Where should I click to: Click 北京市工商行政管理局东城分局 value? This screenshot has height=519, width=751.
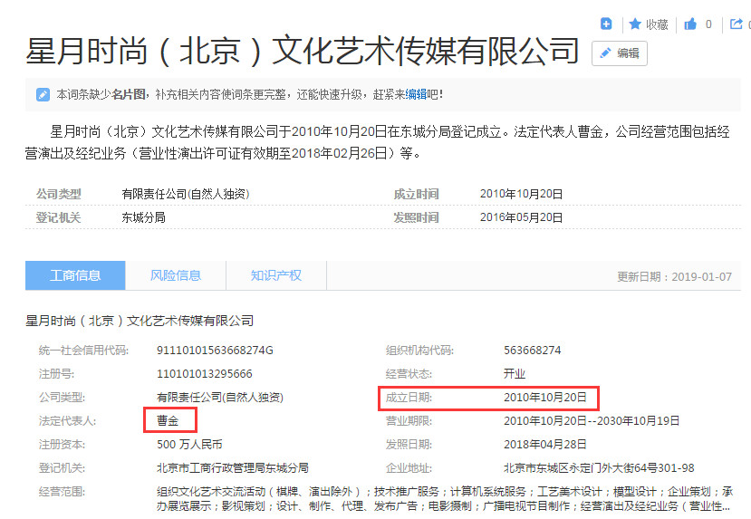point(233,467)
